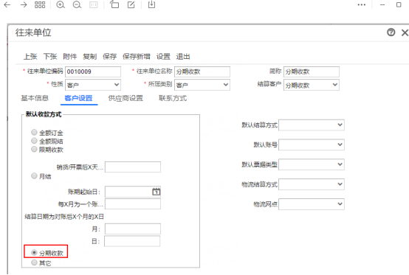This screenshot has width=409, height=275.
Task: Select the 全额现结 radio option
Action: [34, 141]
